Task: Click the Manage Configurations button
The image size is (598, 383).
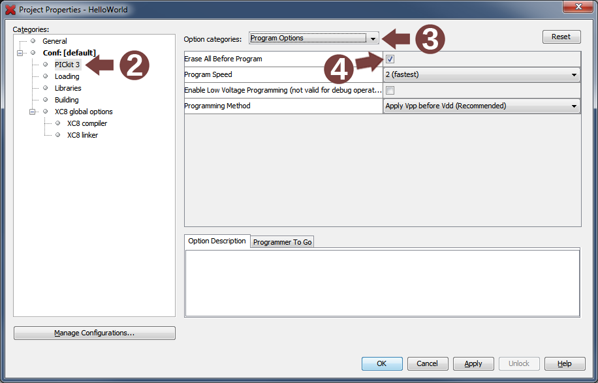Action: pyautogui.click(x=95, y=333)
